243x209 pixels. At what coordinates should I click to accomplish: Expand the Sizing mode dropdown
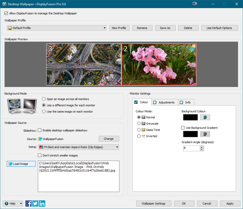tap(79, 147)
